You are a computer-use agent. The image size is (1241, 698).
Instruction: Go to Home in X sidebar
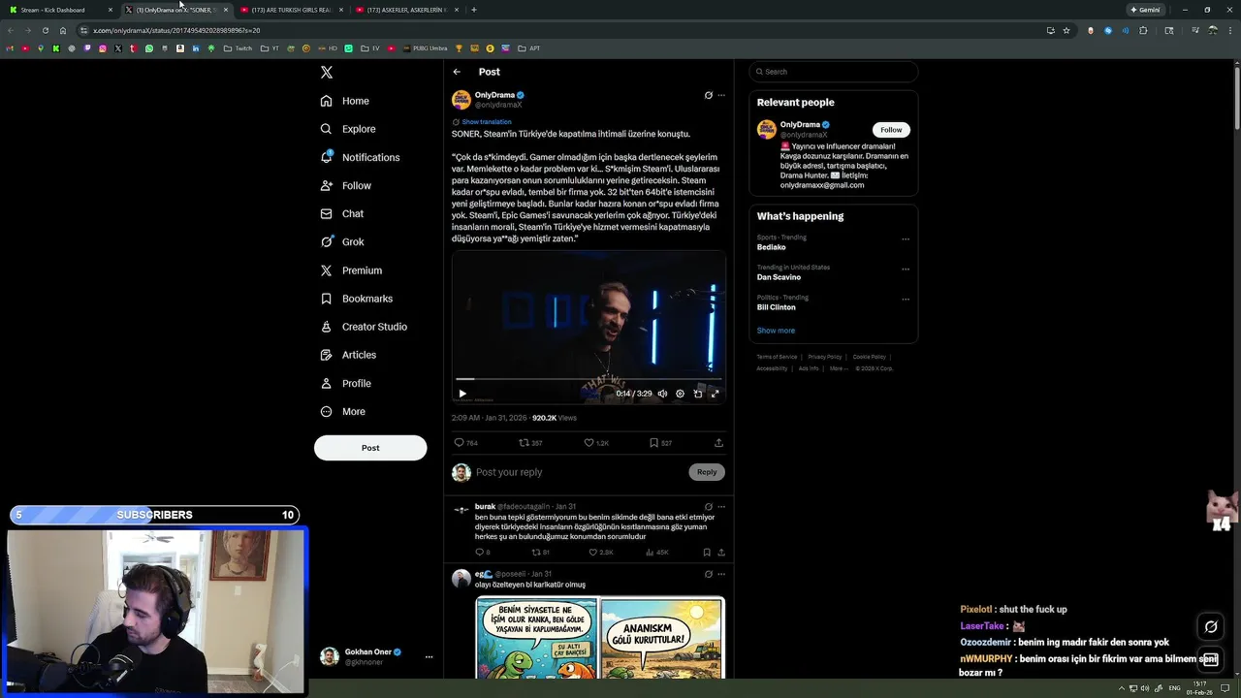pyautogui.click(x=345, y=101)
